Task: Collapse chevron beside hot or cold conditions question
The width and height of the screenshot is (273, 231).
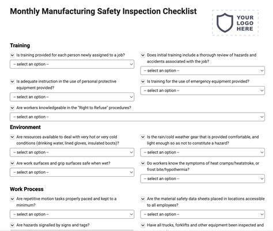Action: click(12, 137)
